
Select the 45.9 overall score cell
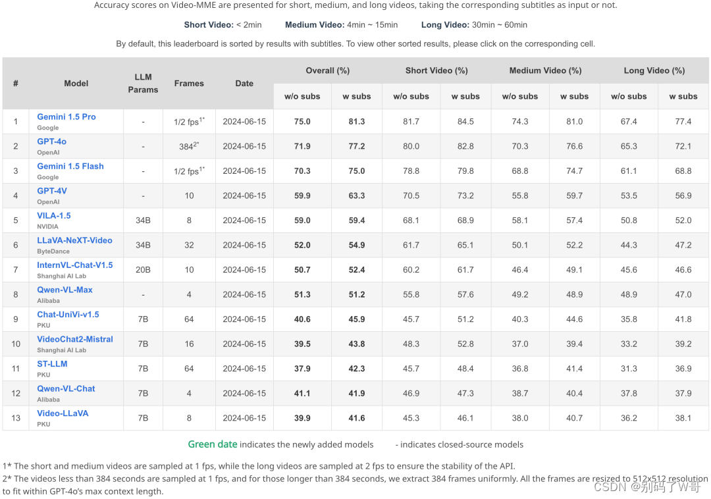tap(357, 319)
